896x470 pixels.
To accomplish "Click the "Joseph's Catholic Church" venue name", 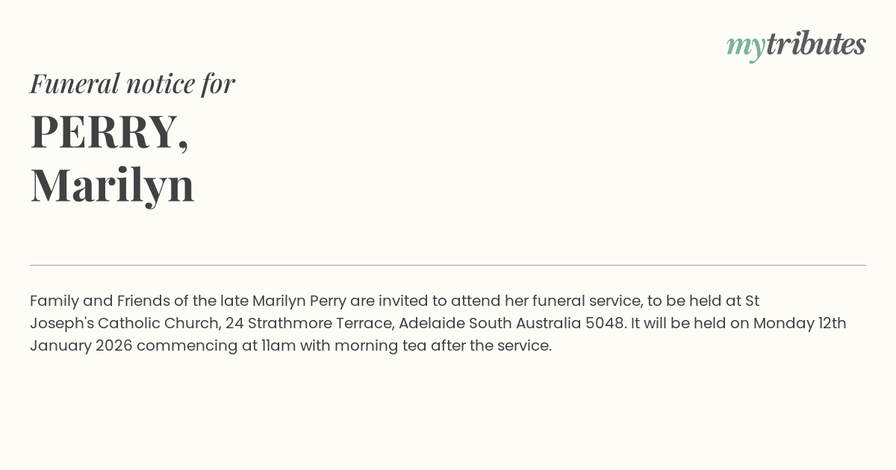I will pyautogui.click(x=124, y=324).
